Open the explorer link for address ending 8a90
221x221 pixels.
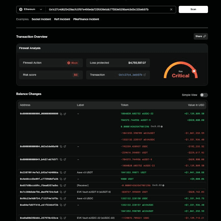(65, 147)
